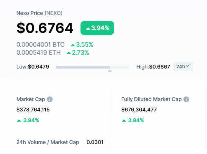The height and width of the screenshot is (154, 207).
Task: Click the High $0.6867 label
Action: [153, 67]
